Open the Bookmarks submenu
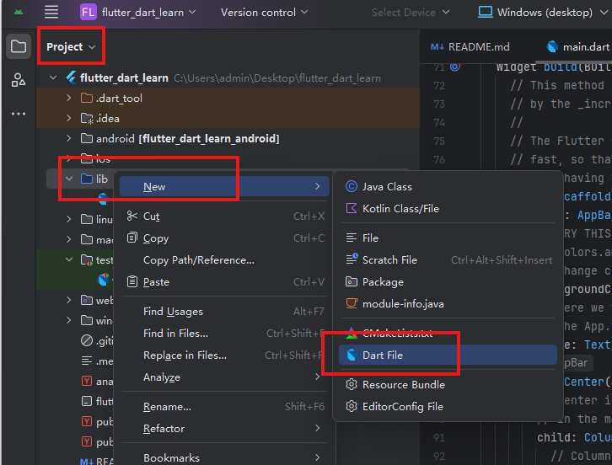 (x=224, y=457)
